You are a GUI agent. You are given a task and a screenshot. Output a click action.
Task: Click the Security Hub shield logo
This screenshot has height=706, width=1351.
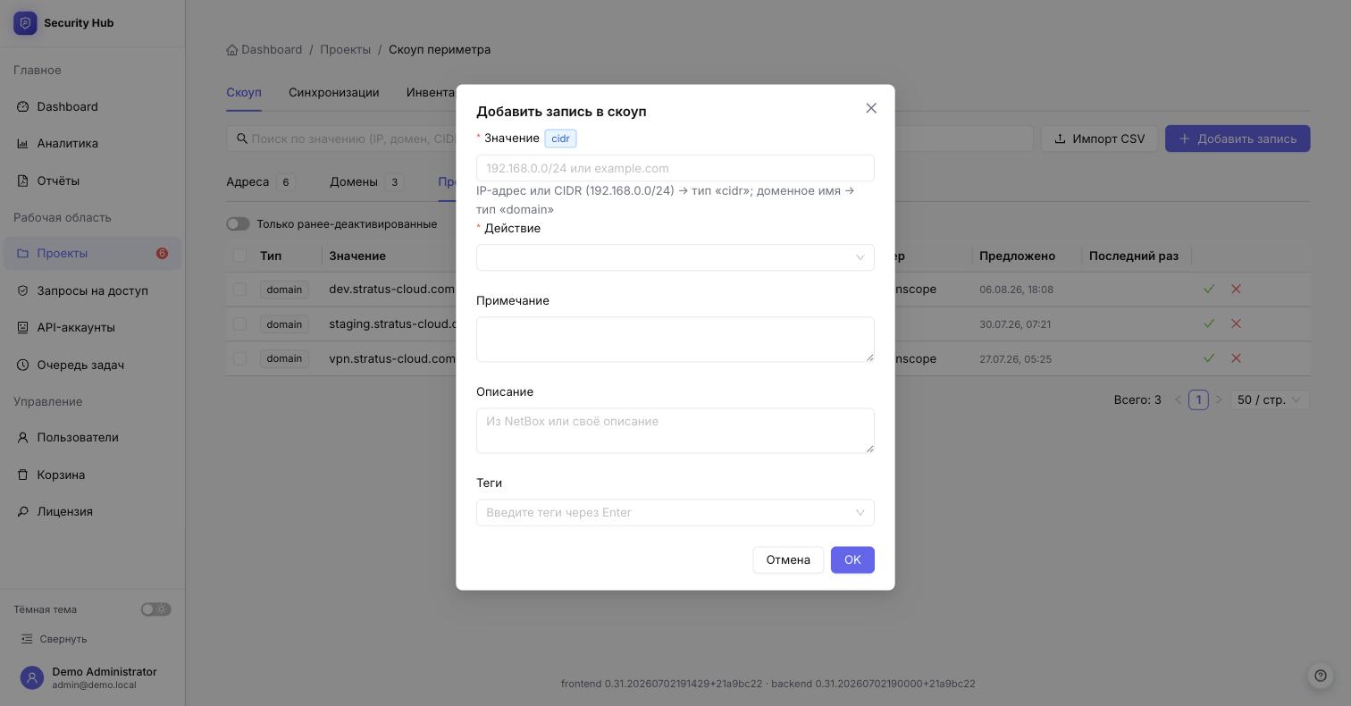click(x=25, y=23)
